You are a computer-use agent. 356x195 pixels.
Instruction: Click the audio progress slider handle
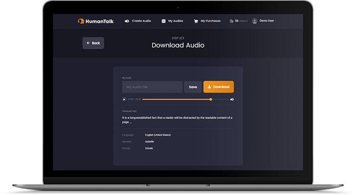pyautogui.click(x=211, y=99)
